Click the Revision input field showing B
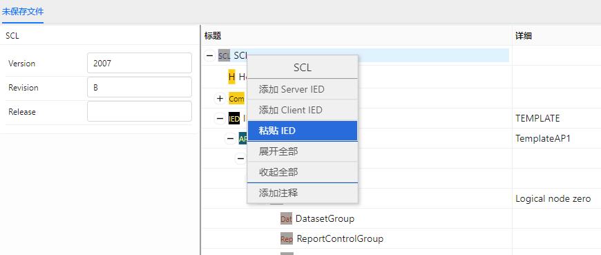This screenshot has height=255, width=601. click(140, 87)
